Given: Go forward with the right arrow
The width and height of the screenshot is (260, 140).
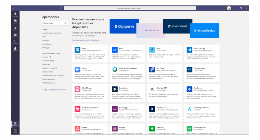Looking at the screenshot, I should tap(17, 8).
